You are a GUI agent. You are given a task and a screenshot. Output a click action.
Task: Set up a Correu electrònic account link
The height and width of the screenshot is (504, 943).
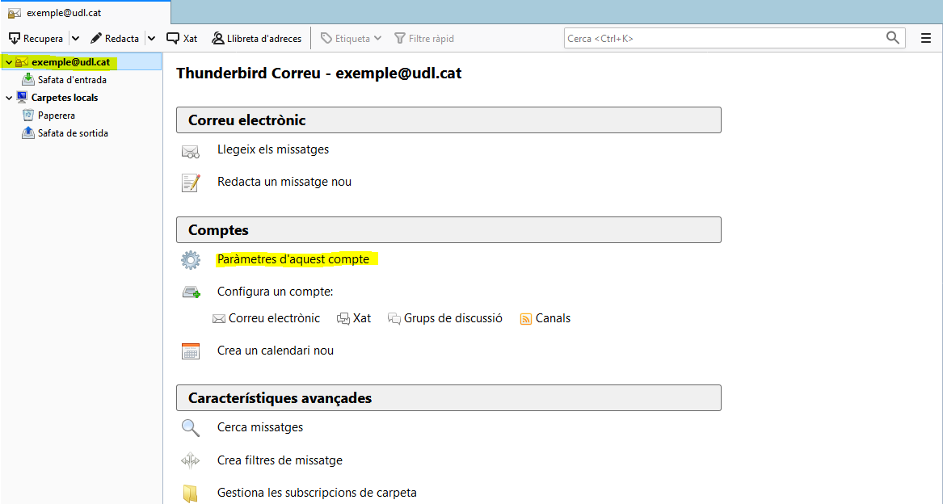(x=274, y=318)
